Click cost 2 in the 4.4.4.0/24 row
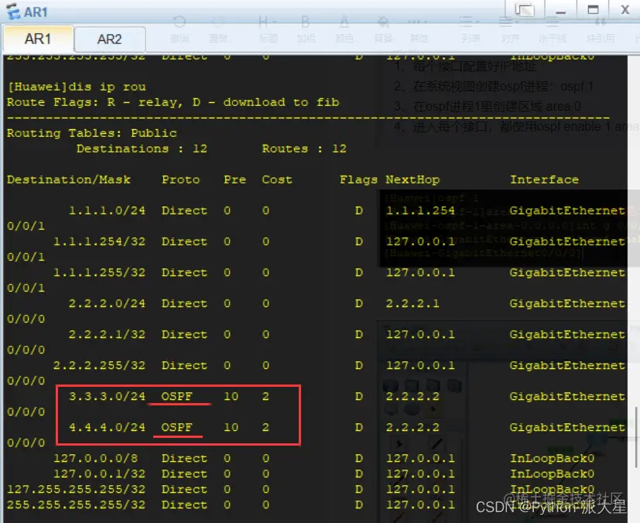The height and width of the screenshot is (523, 640). (x=265, y=428)
